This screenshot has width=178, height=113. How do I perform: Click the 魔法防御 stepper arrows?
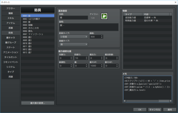pyautogui.click(x=117, y=58)
